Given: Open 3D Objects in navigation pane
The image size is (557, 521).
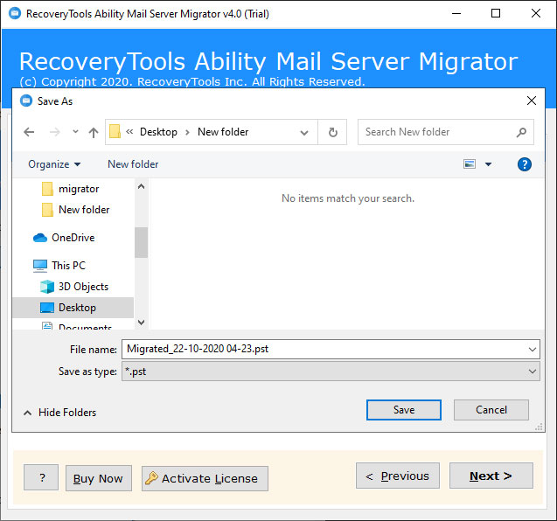Looking at the screenshot, I should (x=83, y=287).
